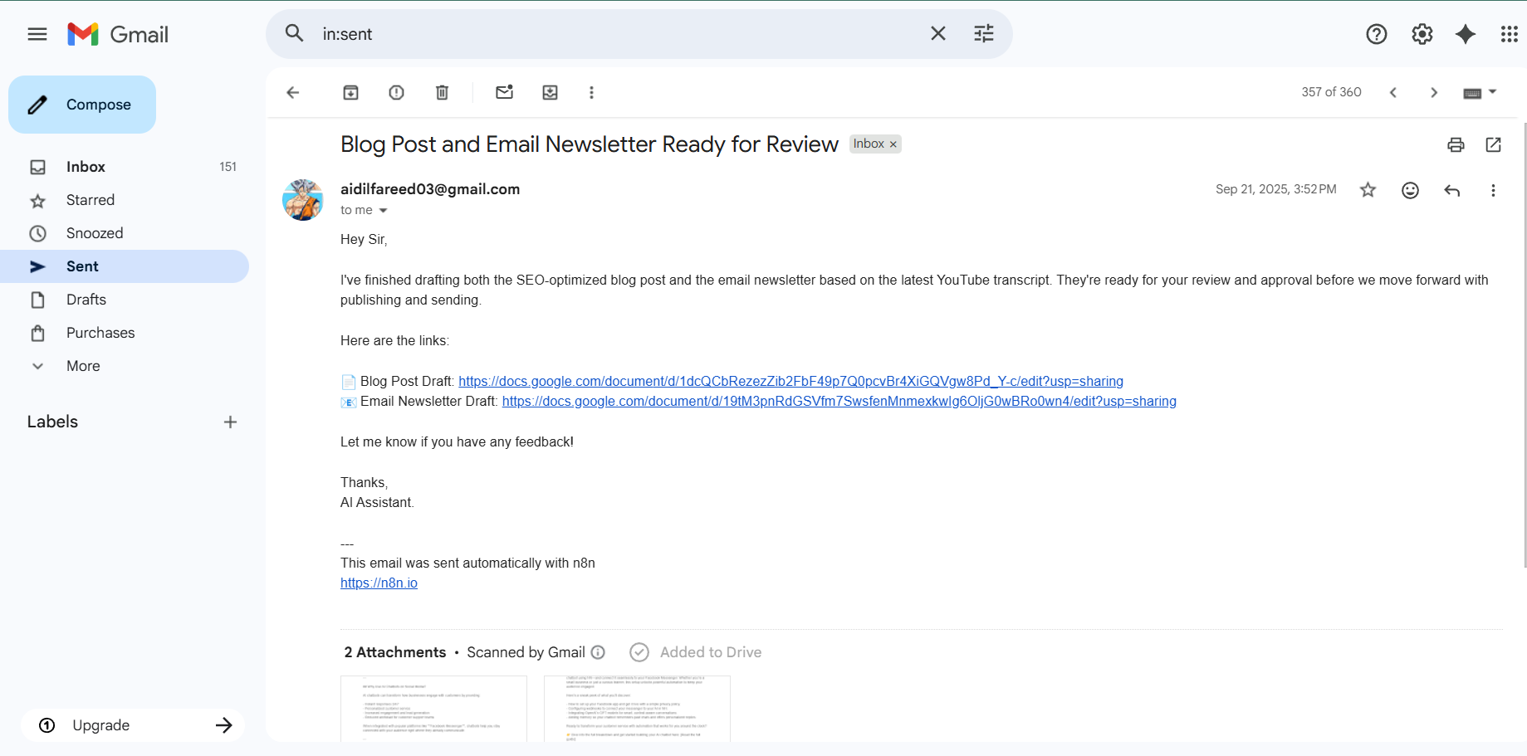Image resolution: width=1527 pixels, height=756 pixels.
Task: Open the first attachment thumbnail
Action: [433, 708]
